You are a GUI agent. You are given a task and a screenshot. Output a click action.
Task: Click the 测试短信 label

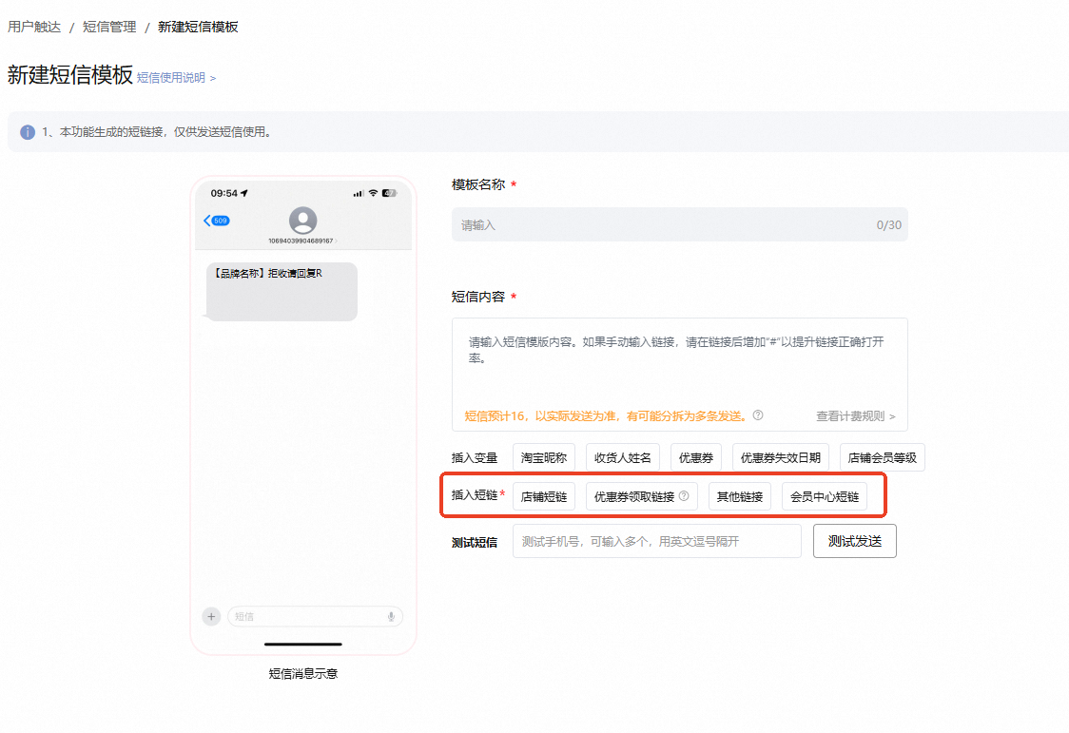(x=475, y=542)
